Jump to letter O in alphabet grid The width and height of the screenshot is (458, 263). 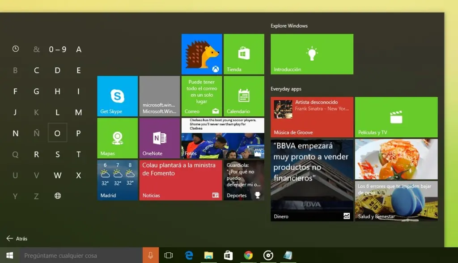pos(57,133)
